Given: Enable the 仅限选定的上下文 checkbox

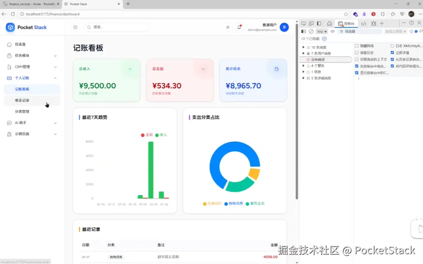Looking at the screenshot, I should click(x=356, y=60).
